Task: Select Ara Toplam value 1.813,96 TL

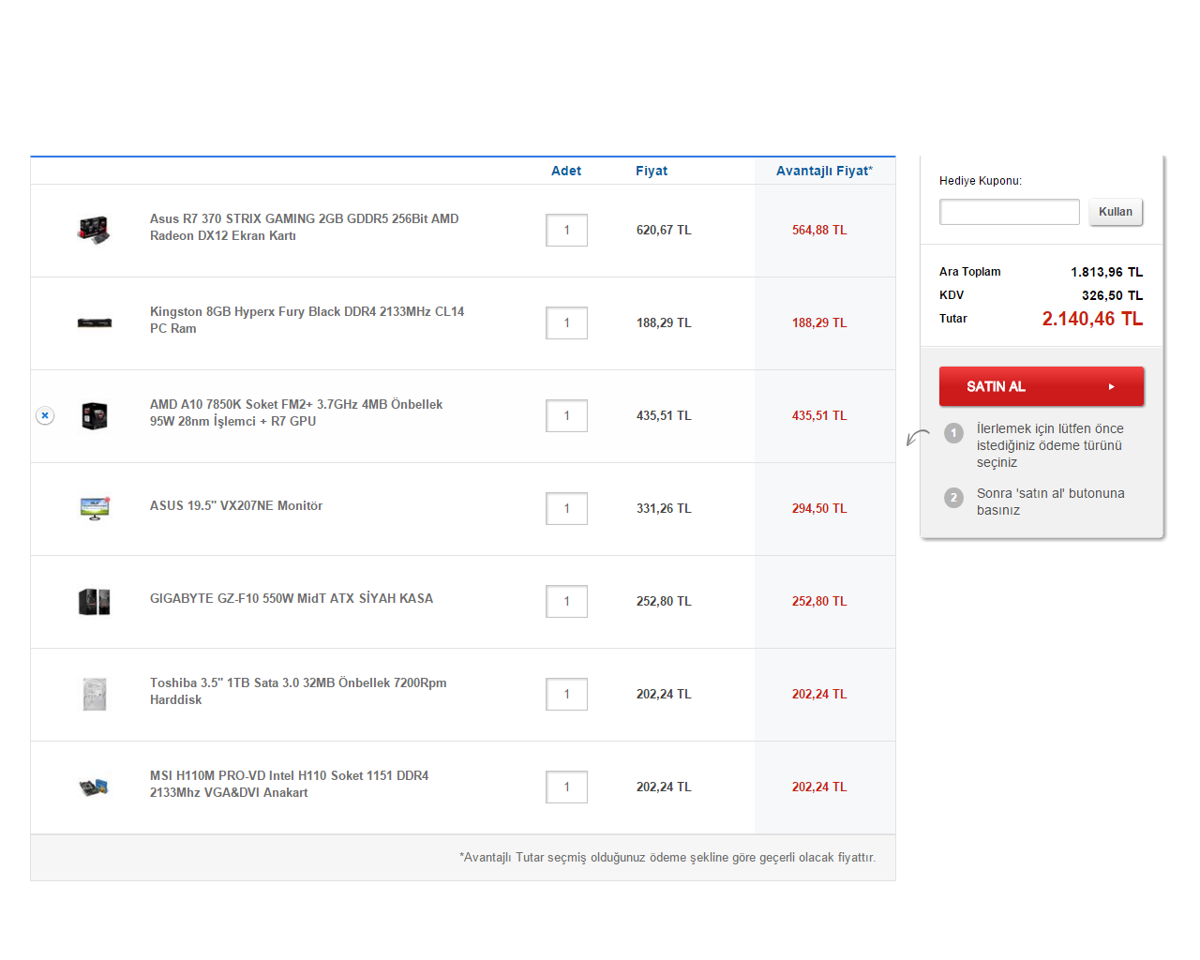Action: (1107, 272)
